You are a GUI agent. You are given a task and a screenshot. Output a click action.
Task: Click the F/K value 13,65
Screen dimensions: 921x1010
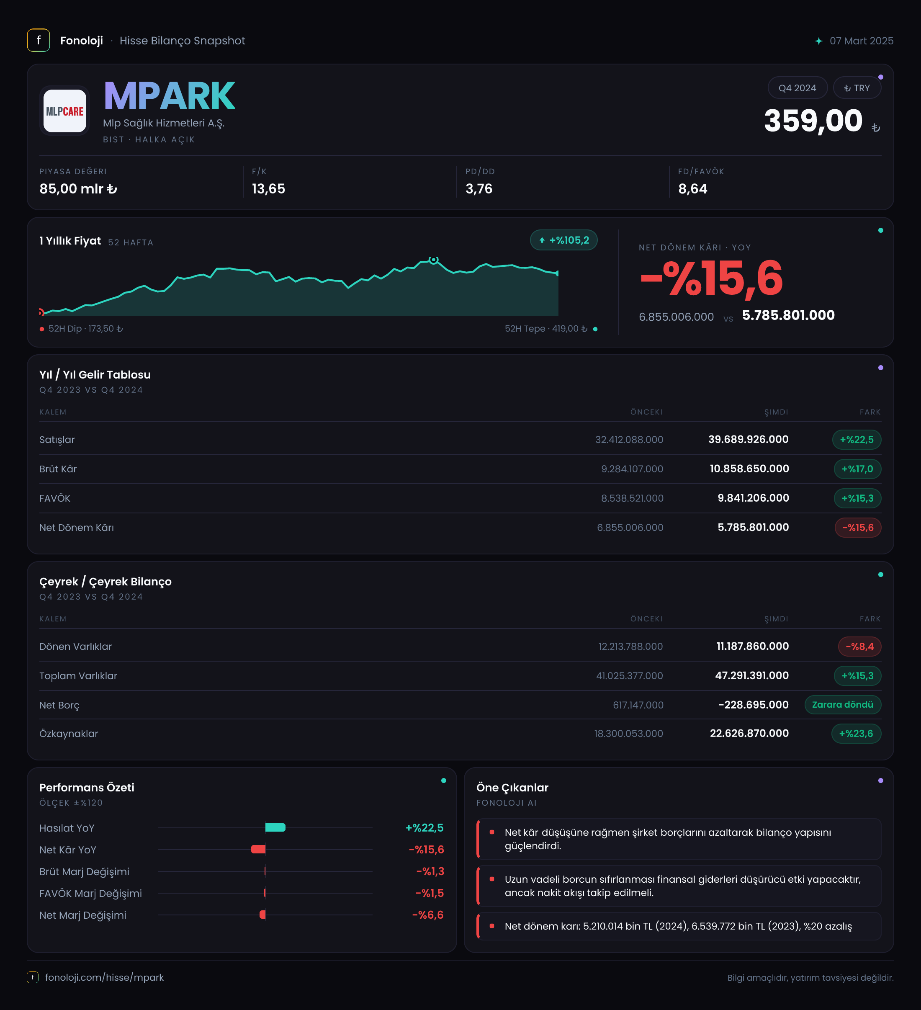point(268,189)
